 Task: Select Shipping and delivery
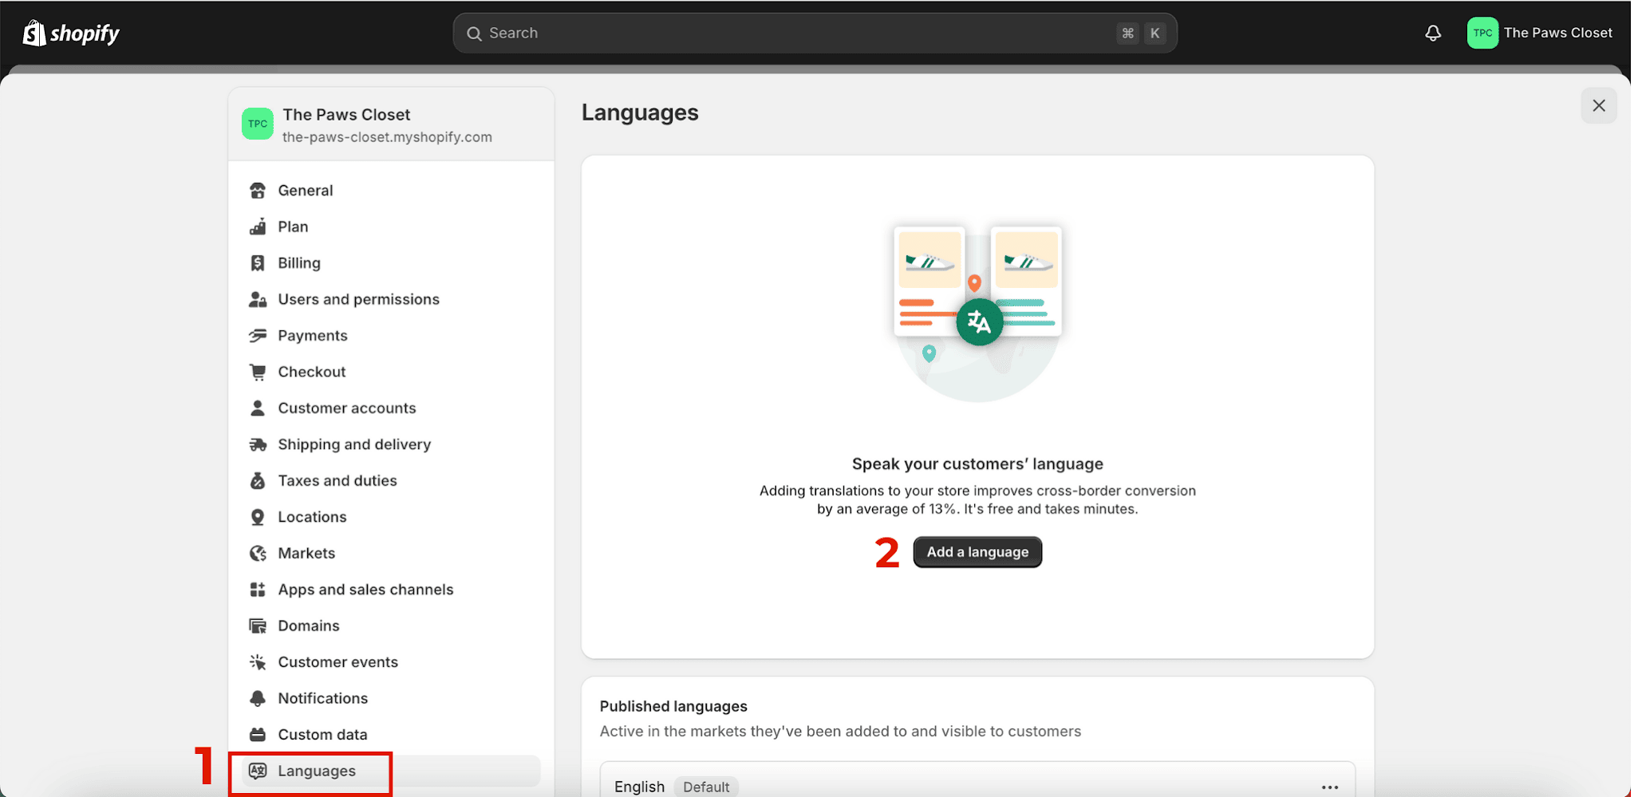[x=391, y=444]
